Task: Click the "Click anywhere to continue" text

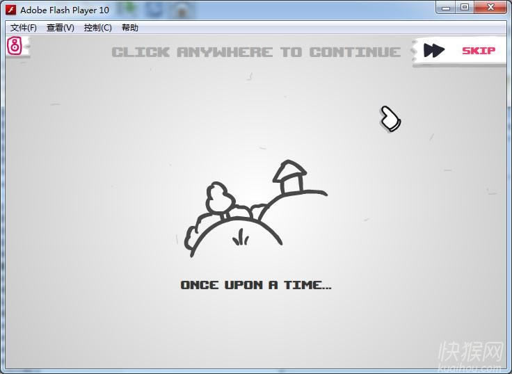Action: pos(256,52)
